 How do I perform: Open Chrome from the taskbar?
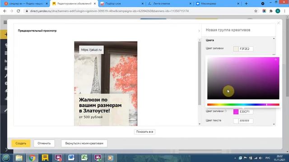[x=32, y=158]
